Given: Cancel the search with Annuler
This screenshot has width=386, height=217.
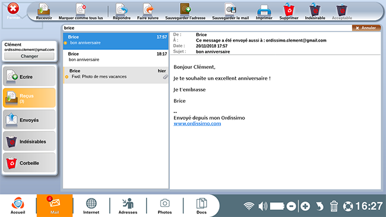Looking at the screenshot, I should click(366, 28).
